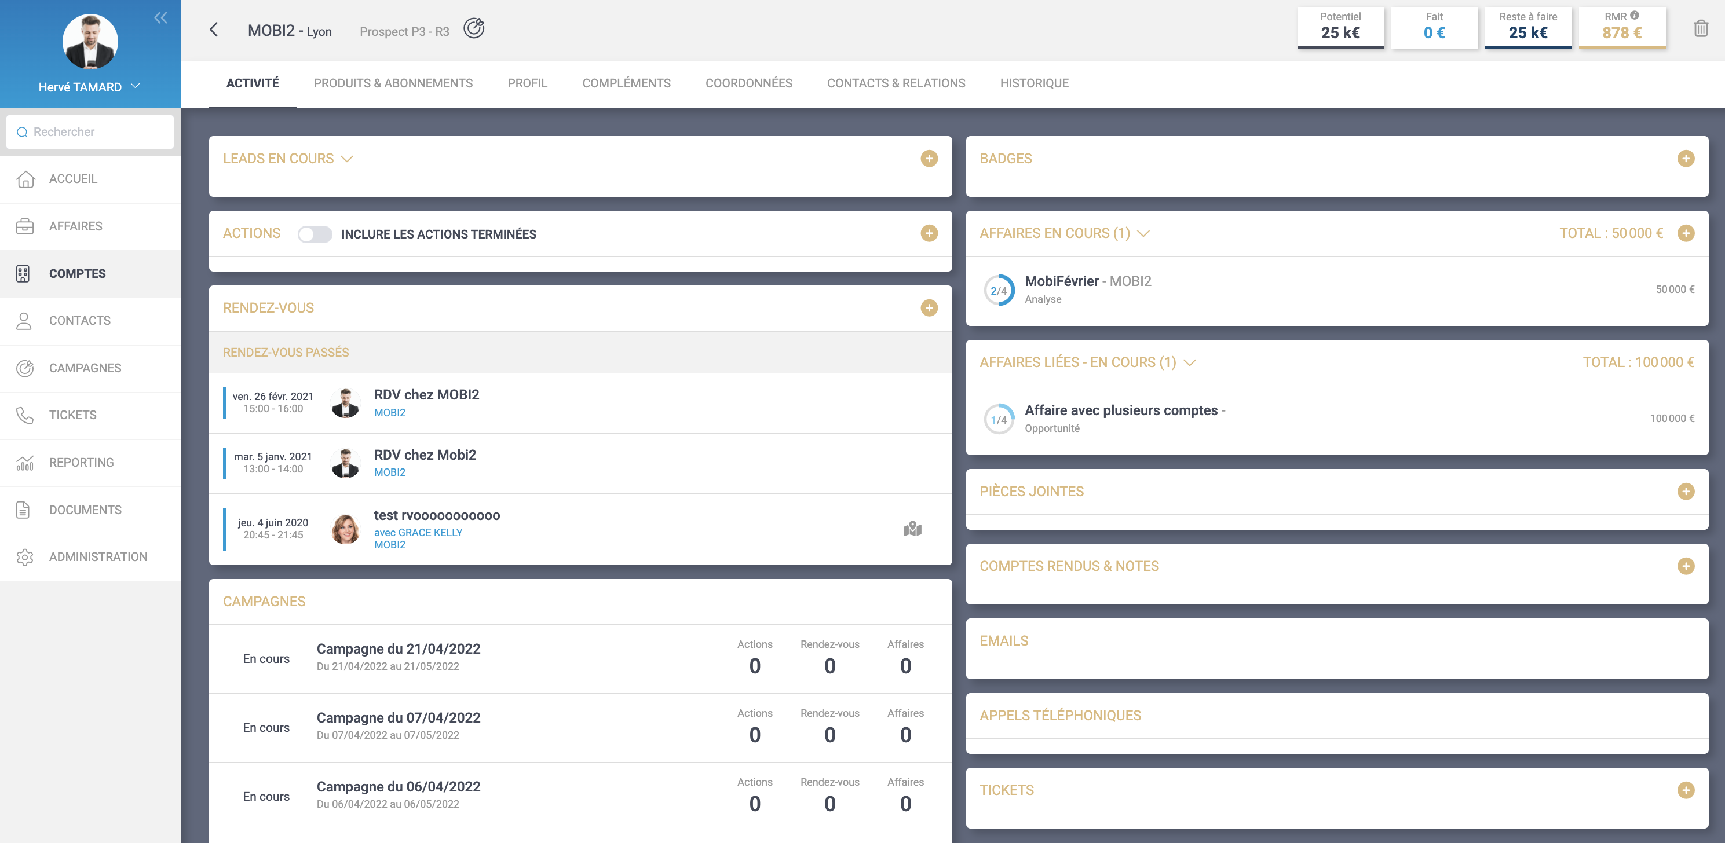The height and width of the screenshot is (843, 1725).
Task: Click the target icon next to Prospect P3 - R3
Action: (473, 28)
